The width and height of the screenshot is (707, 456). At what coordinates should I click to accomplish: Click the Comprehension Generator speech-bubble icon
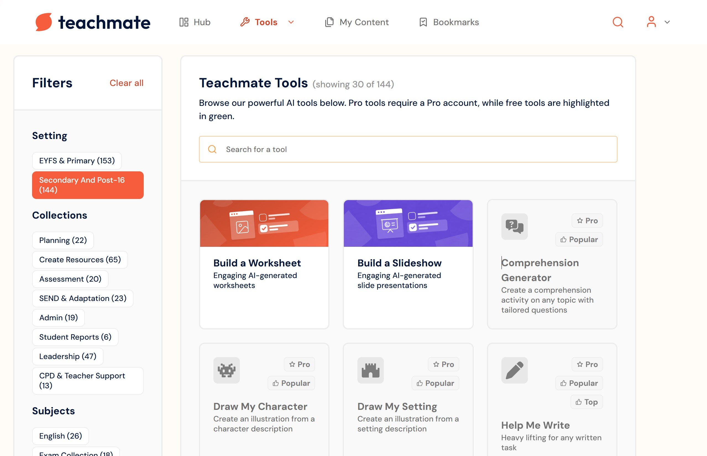point(514,227)
